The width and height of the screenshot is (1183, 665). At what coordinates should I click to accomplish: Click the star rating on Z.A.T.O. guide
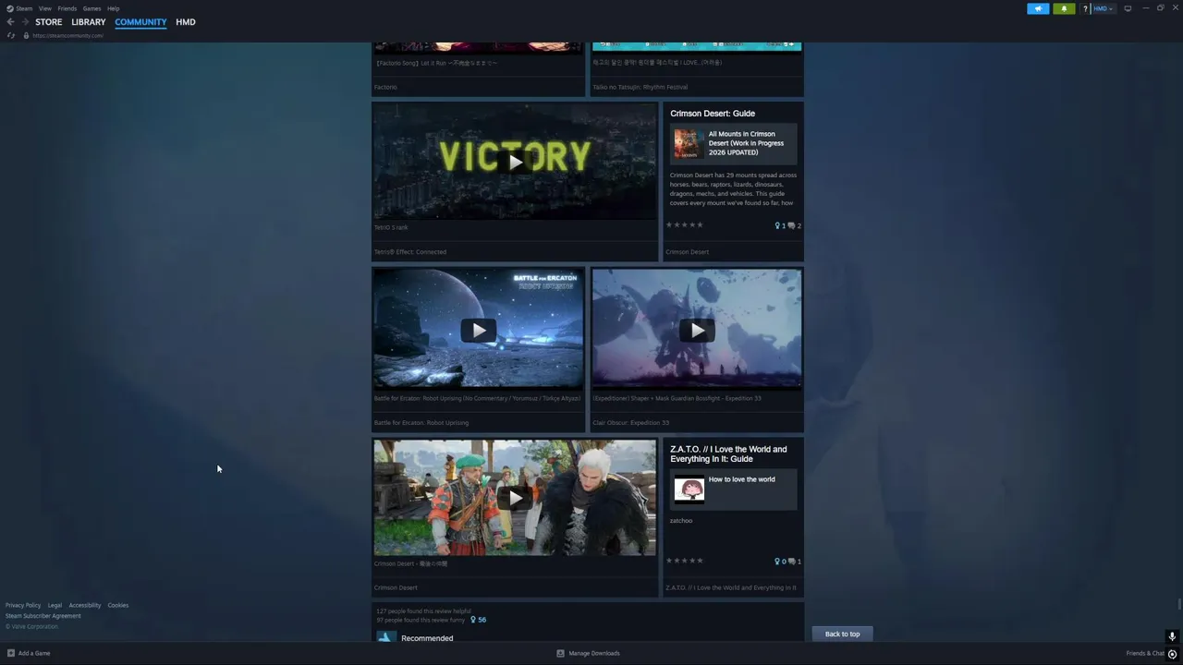point(685,561)
